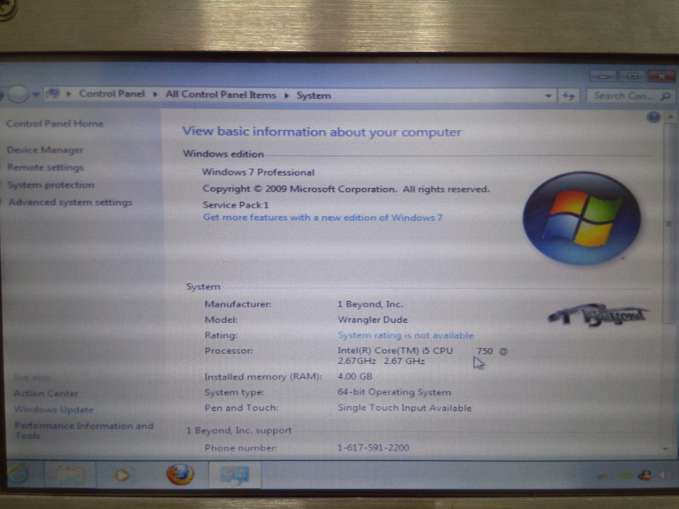
Task: Open recent pages dropdown next to back button
Action: tap(36, 94)
